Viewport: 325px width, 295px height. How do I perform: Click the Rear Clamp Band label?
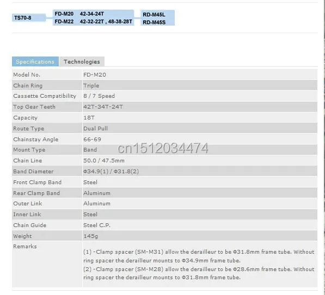coord(36,193)
